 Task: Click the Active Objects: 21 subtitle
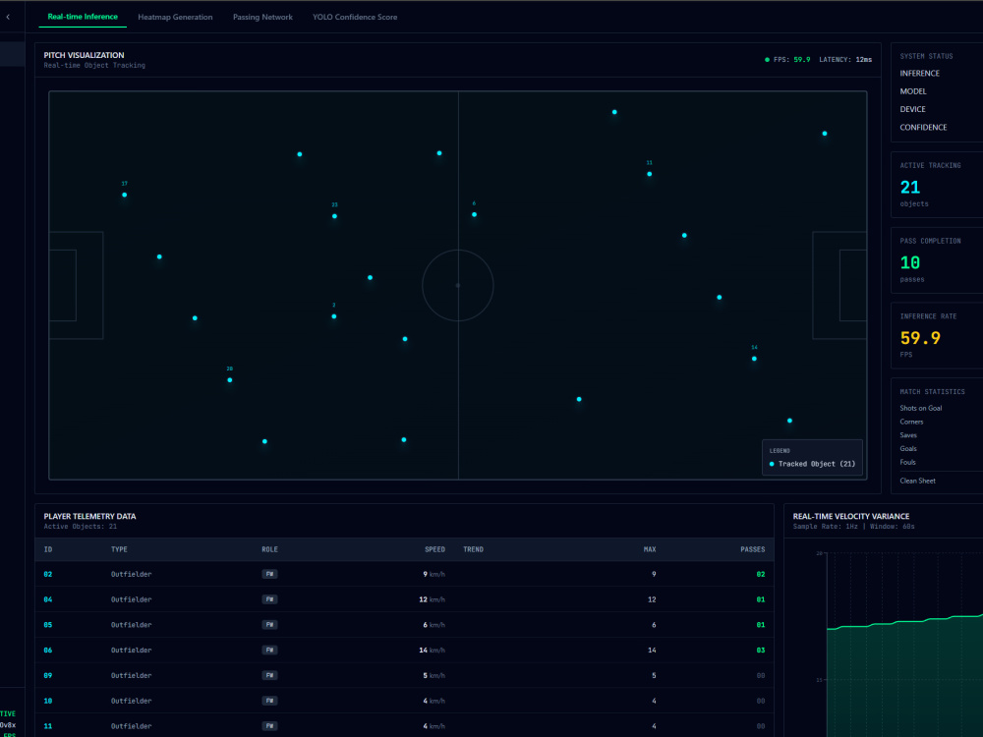pyautogui.click(x=81, y=527)
